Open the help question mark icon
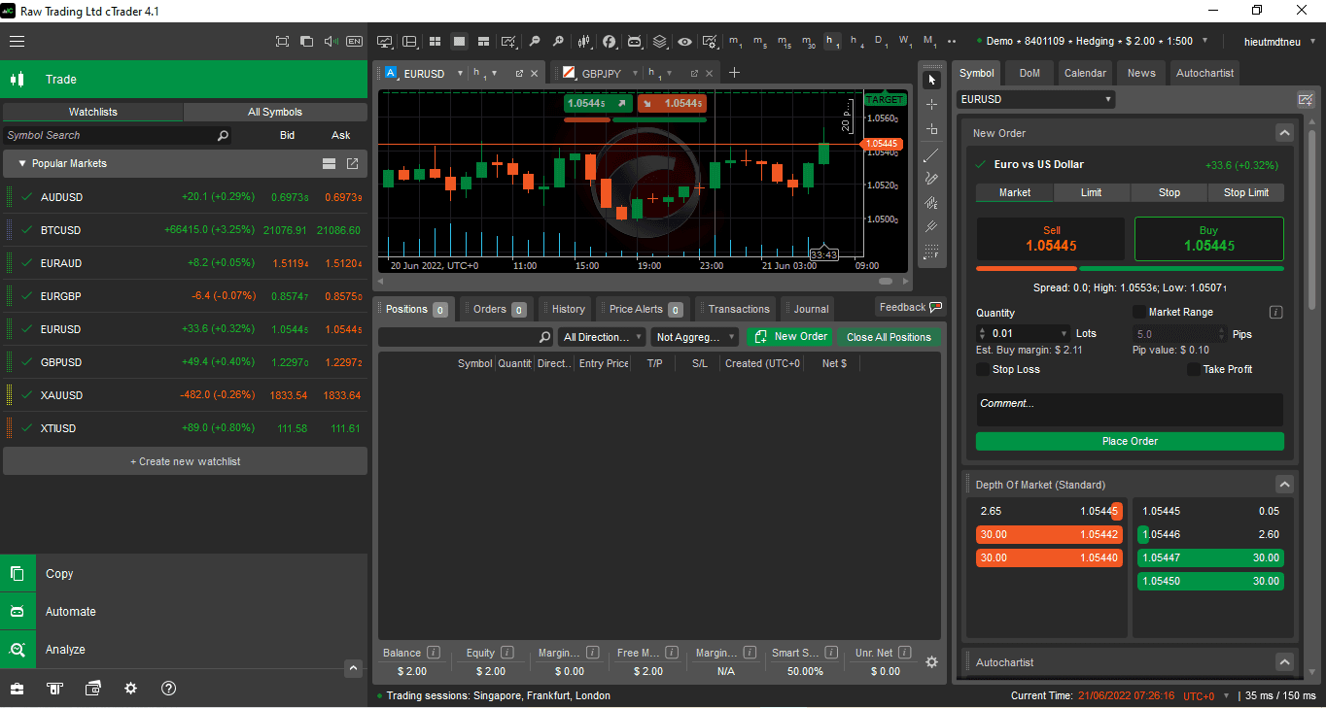This screenshot has height=708, width=1326. (168, 689)
